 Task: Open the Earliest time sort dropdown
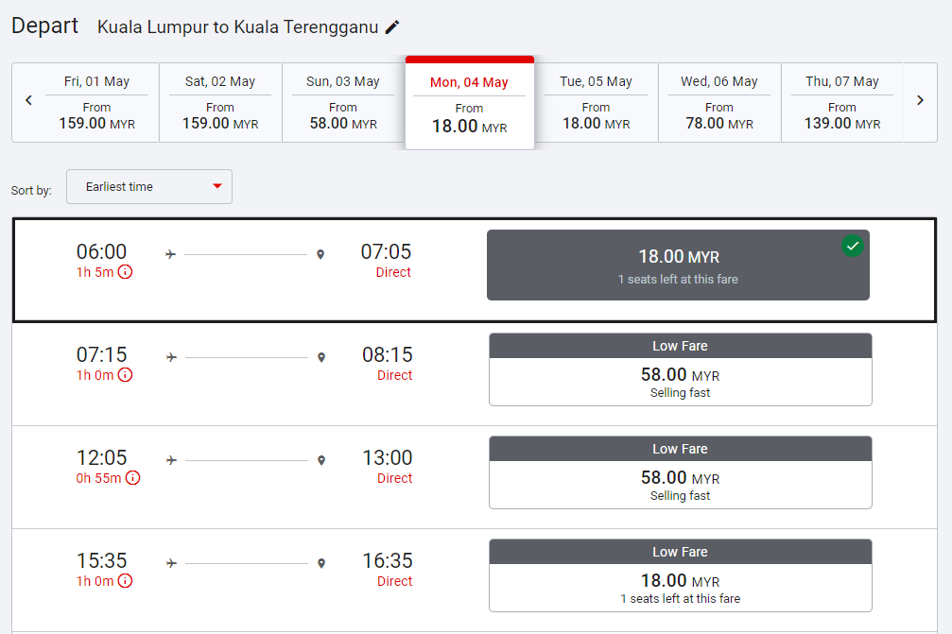(x=148, y=187)
